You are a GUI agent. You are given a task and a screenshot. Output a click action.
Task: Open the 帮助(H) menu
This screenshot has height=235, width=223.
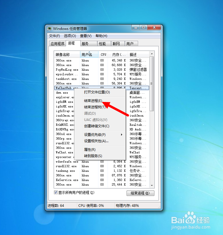[x=101, y=36]
